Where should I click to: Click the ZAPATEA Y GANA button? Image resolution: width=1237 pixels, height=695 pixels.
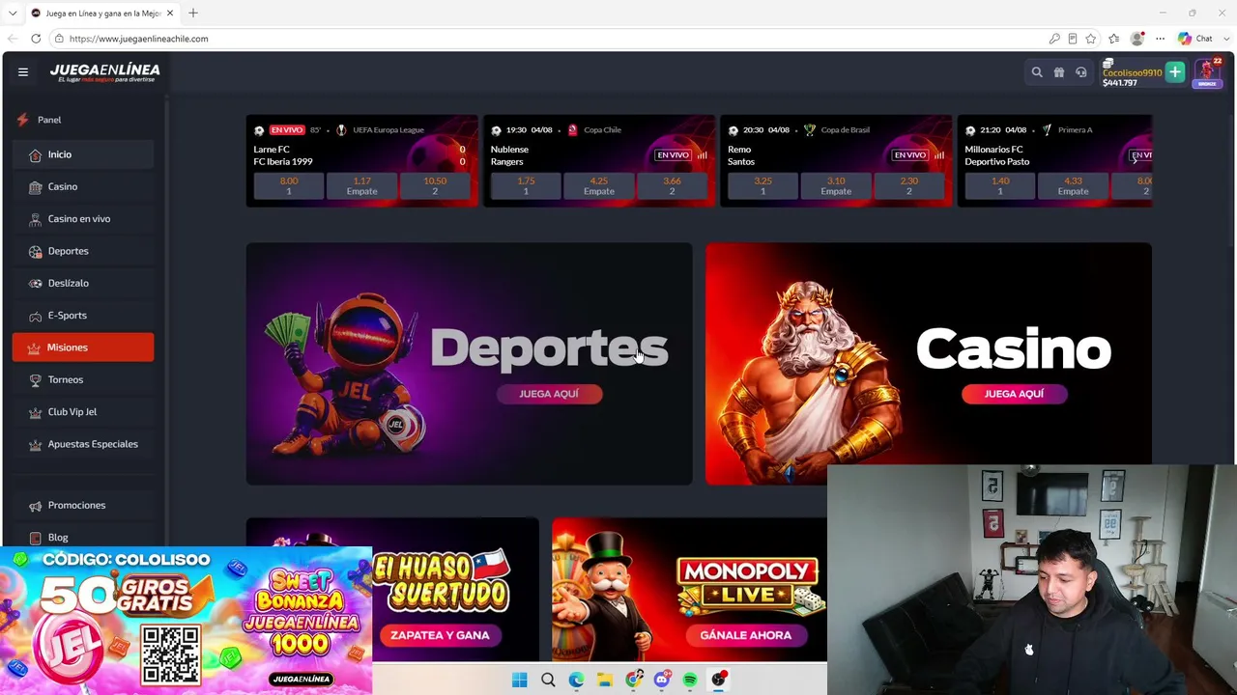(x=440, y=635)
